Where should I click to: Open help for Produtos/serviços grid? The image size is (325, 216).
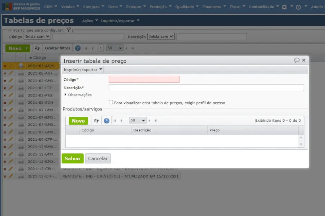coord(107,121)
